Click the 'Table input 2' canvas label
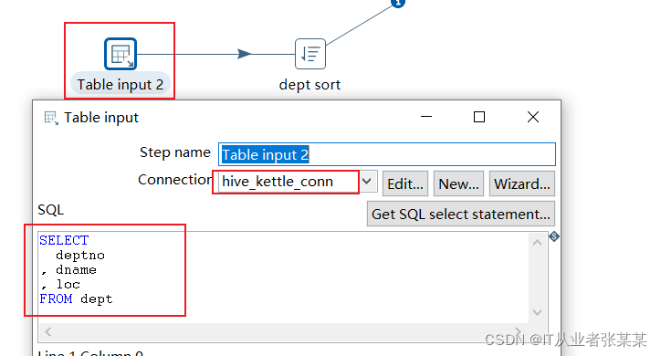The image size is (661, 356). [x=121, y=84]
